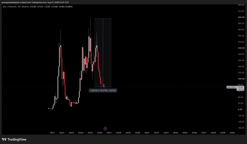Viewport: 247px width, 144px height.
Task: Click the 2026 time axis label
Action: pos(100,133)
